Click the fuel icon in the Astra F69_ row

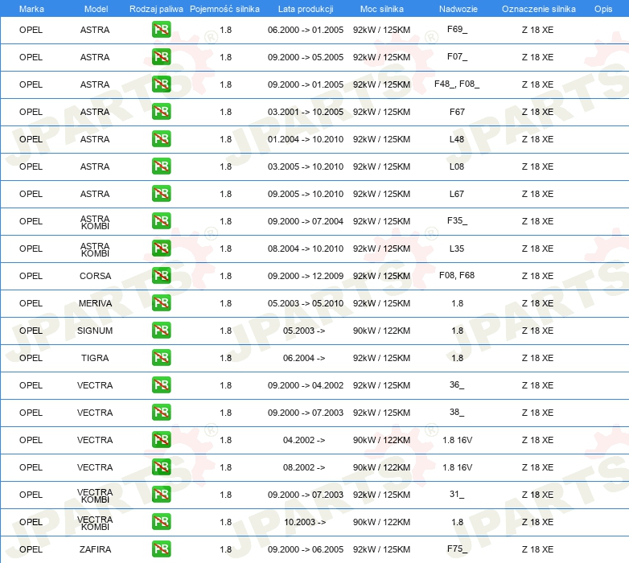point(161,30)
